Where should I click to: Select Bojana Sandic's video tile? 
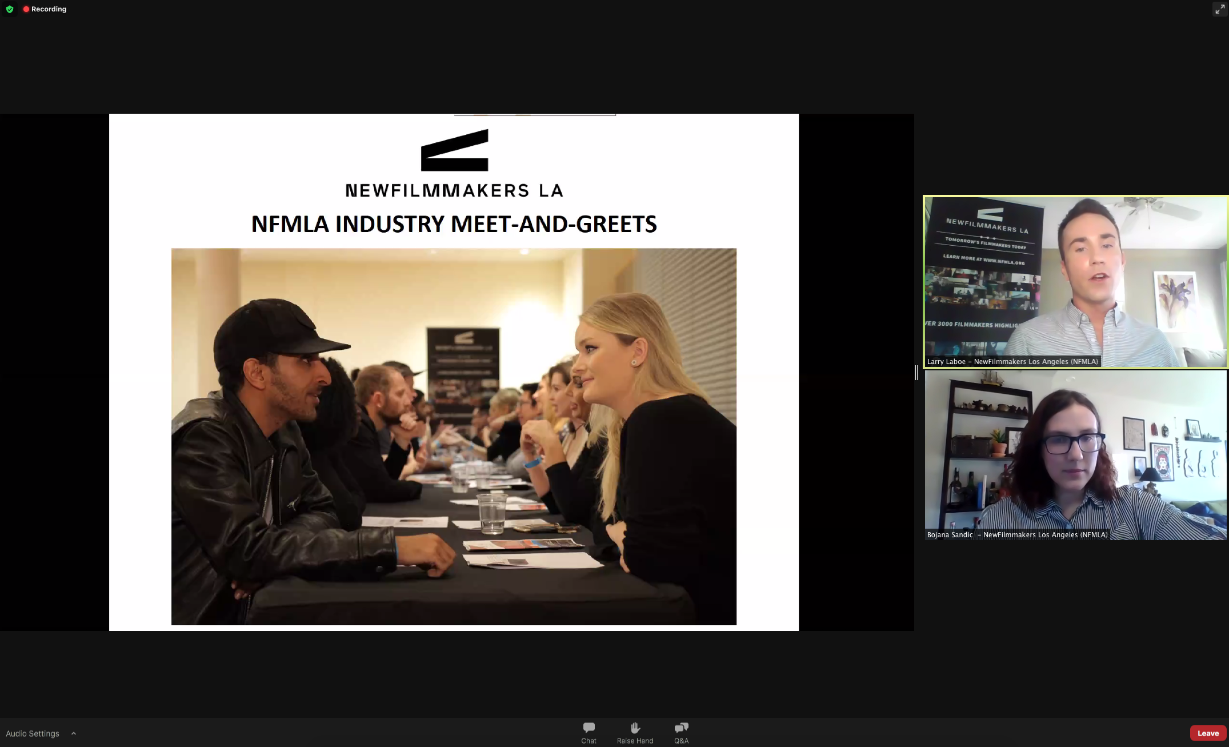click(1075, 456)
